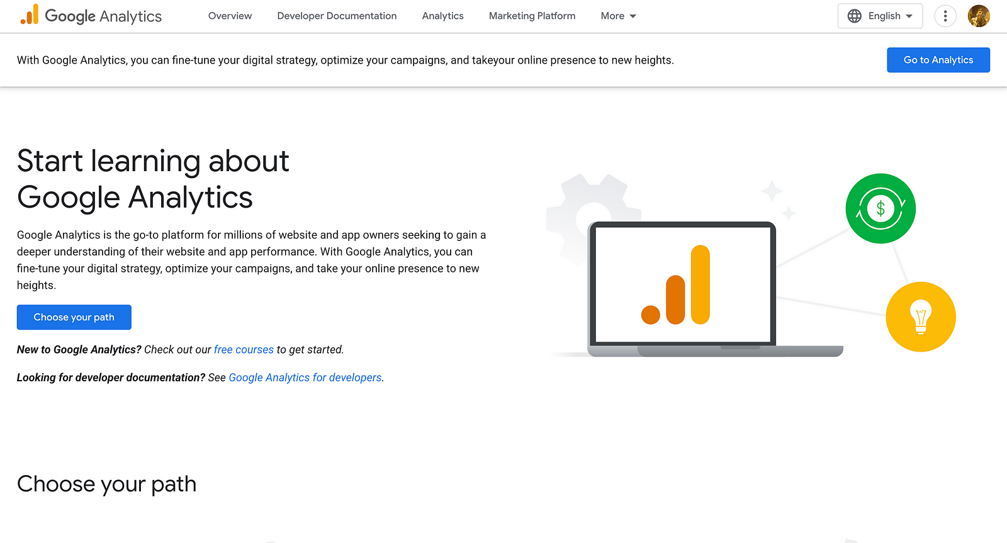
Task: Click the 'Choose your path' section heading
Action: [106, 484]
